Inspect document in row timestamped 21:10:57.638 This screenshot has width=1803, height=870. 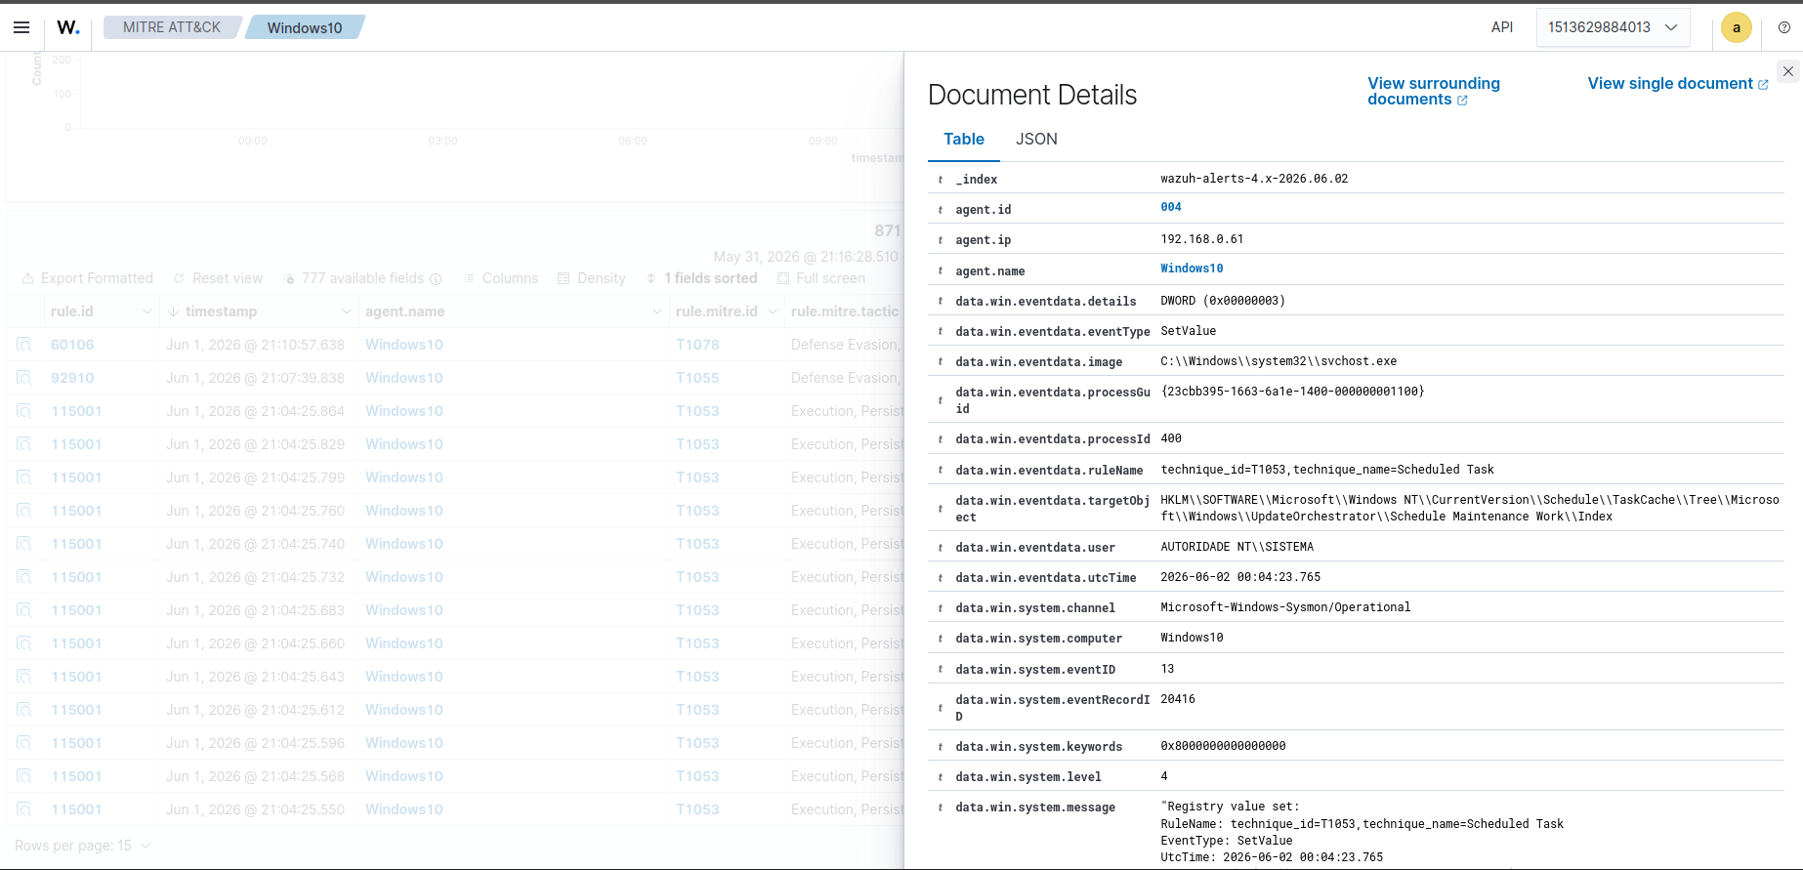click(23, 345)
